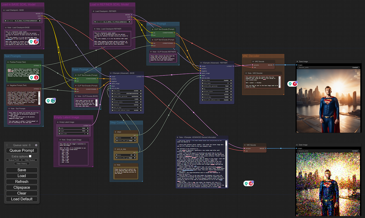
Task: Click end_at_step 10000 value in KSampler REFINER
Action: pyautogui.click(x=217, y=97)
